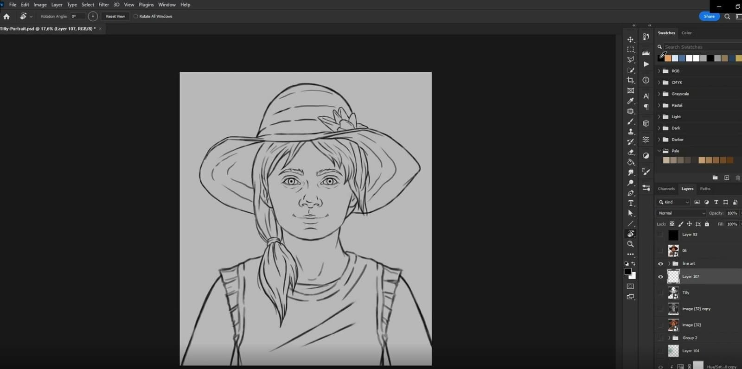Hide Layer 107 visibility
Screen dimensions: 742x369
(x=660, y=277)
